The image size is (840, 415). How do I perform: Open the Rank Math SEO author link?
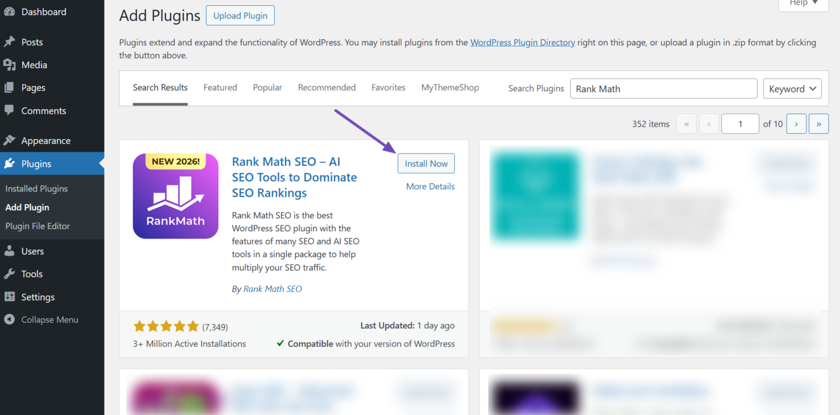tap(272, 289)
